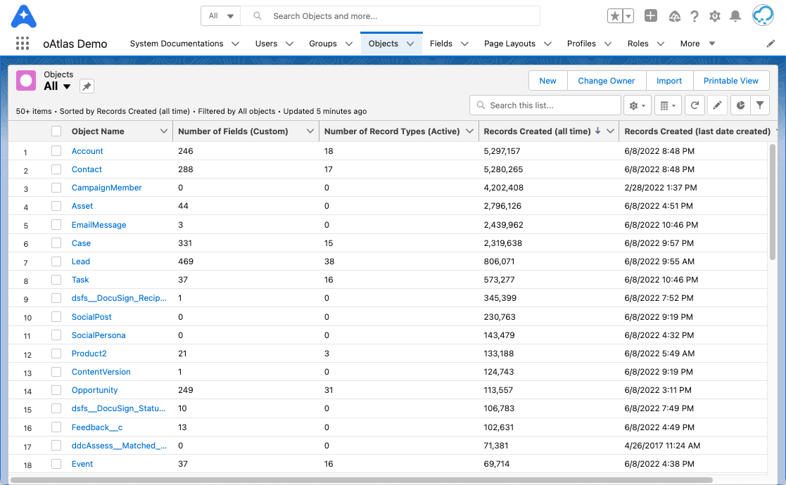The image size is (786, 485).
Task: Switch to the Fields tab
Action: pos(441,43)
